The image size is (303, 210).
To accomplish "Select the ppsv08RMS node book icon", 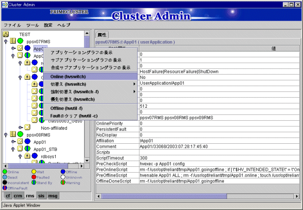I will [x=13, y=134].
